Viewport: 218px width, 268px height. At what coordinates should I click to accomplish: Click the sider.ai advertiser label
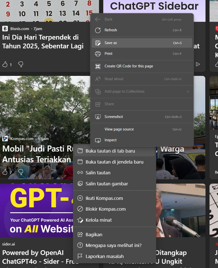(x=9, y=244)
